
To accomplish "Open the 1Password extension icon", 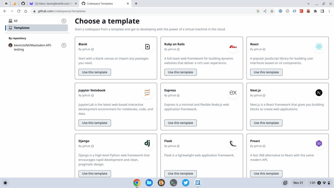I will [x=280, y=11].
